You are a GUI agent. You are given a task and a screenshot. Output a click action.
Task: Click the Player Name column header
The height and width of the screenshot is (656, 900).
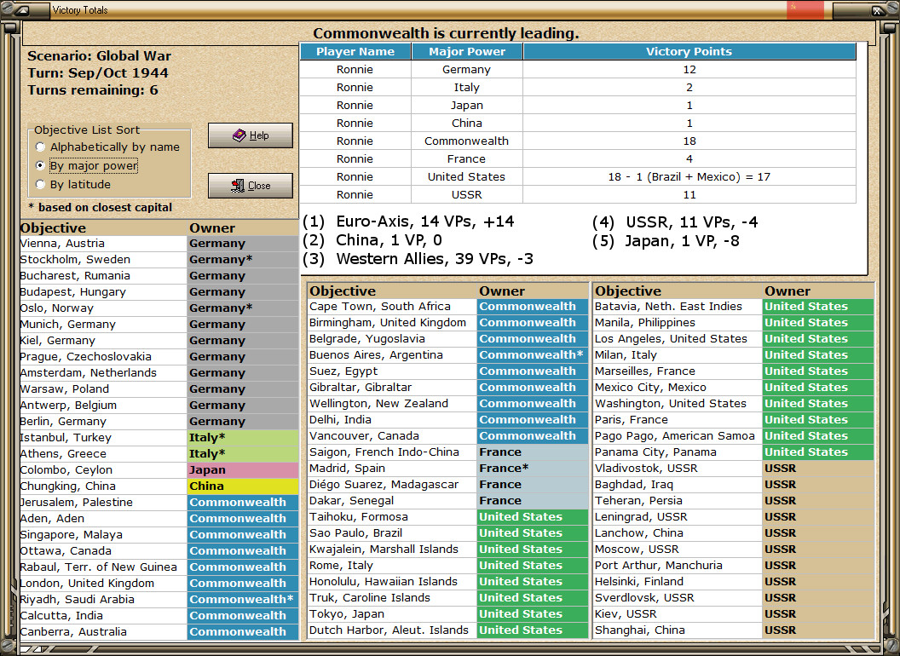(355, 52)
